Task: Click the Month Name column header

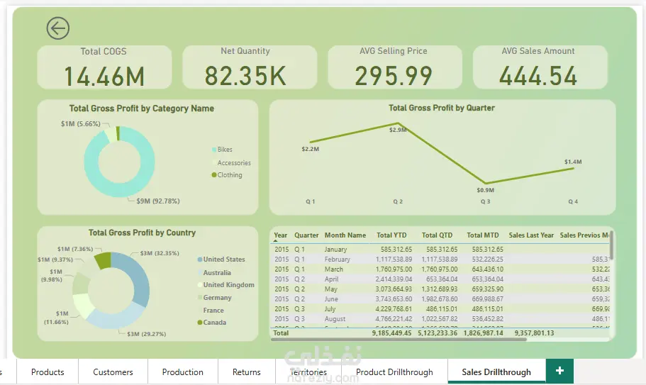Action: tap(345, 235)
